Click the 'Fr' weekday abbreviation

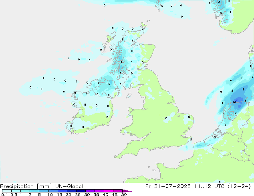[x=148, y=186]
